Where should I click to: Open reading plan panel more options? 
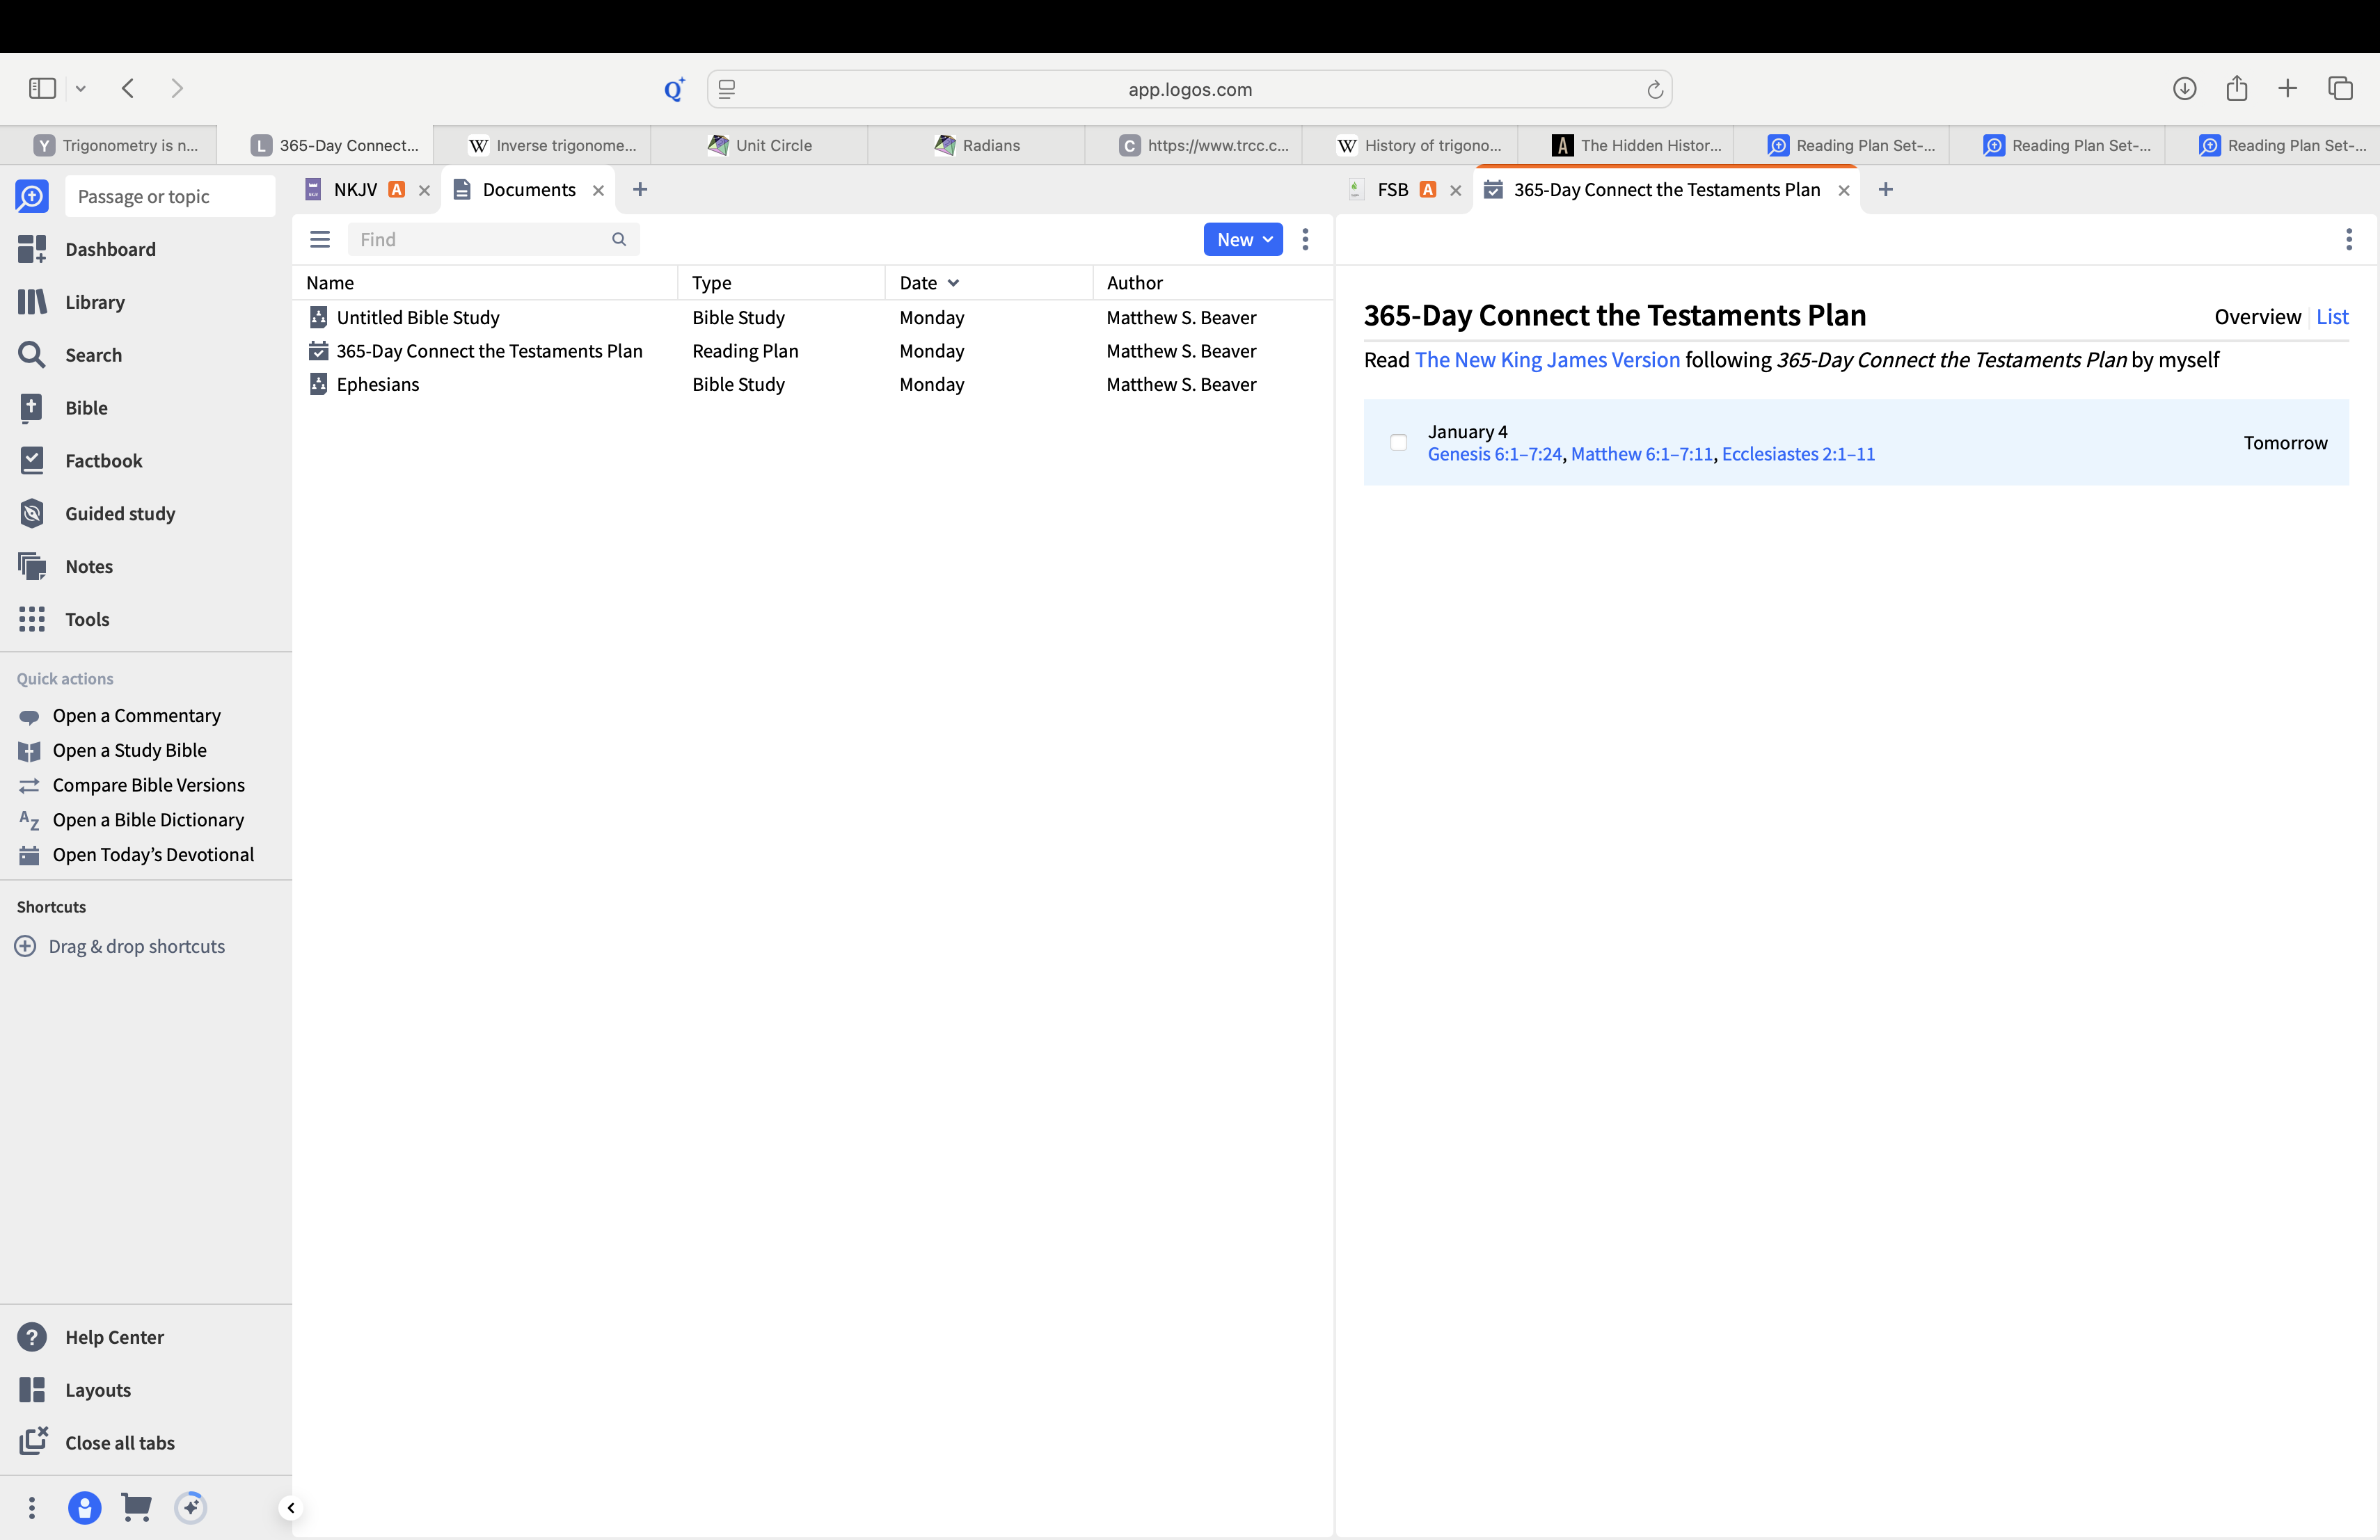[2349, 240]
